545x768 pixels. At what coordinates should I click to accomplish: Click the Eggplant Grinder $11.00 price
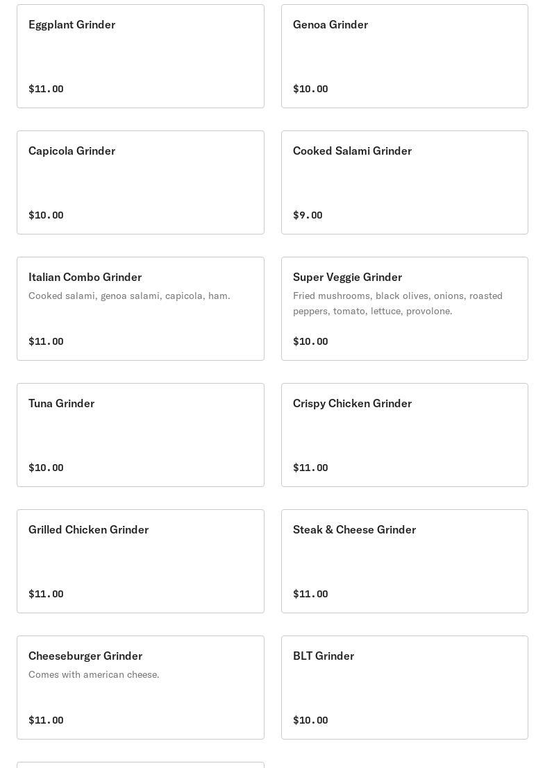click(46, 89)
